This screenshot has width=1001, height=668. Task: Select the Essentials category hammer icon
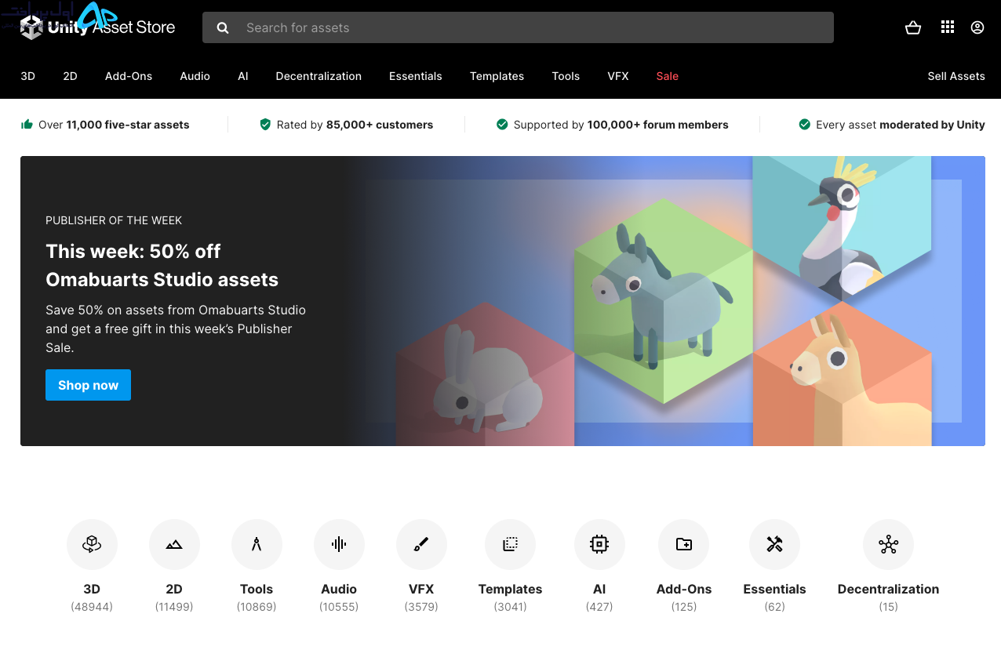(774, 544)
